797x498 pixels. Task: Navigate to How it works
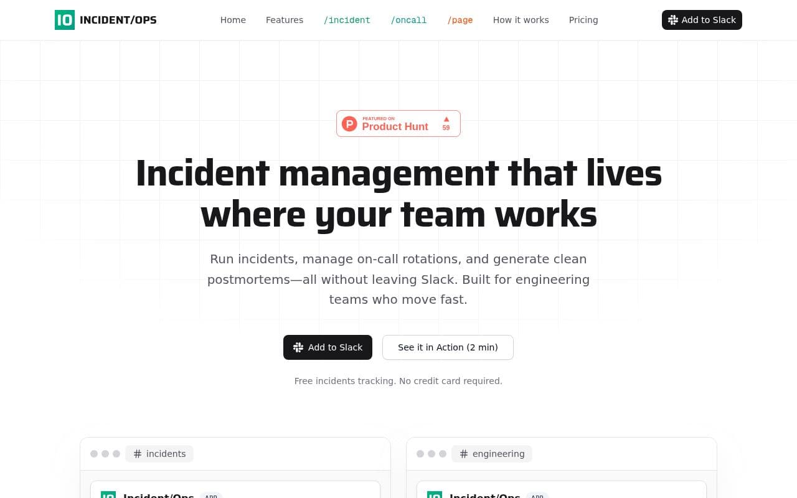tap(521, 20)
